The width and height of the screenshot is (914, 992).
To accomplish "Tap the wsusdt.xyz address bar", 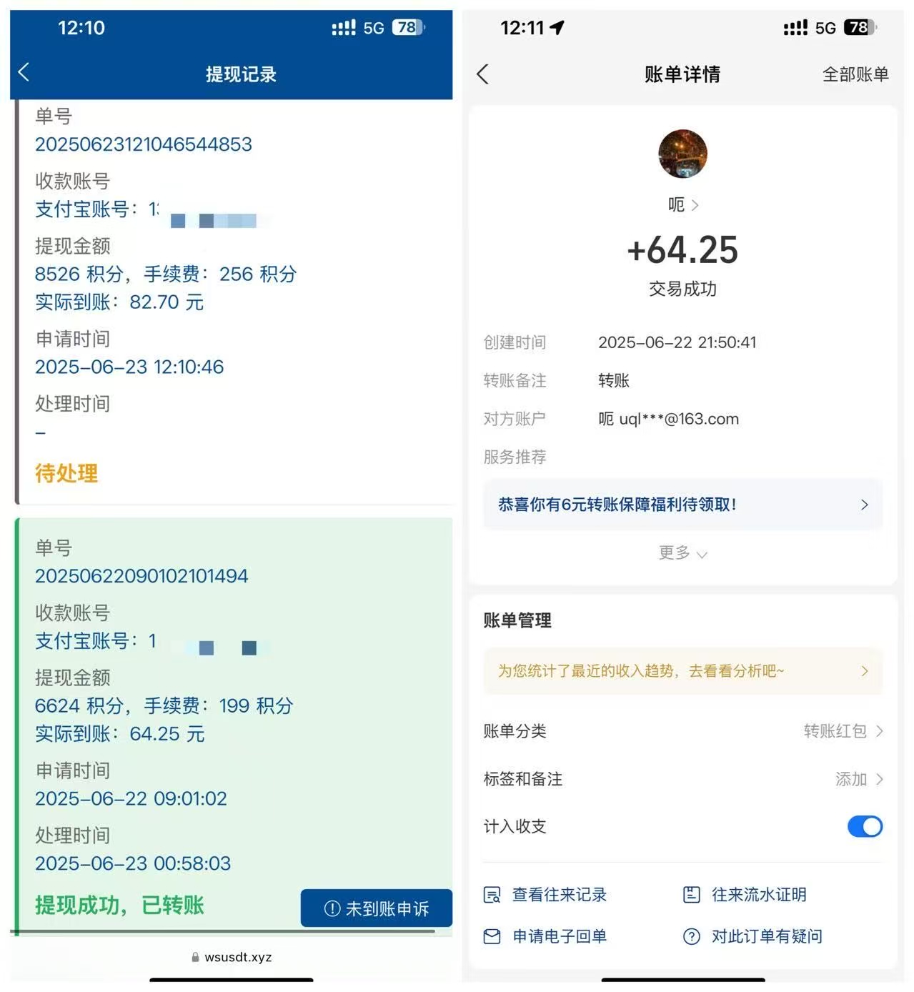I will (x=232, y=957).
